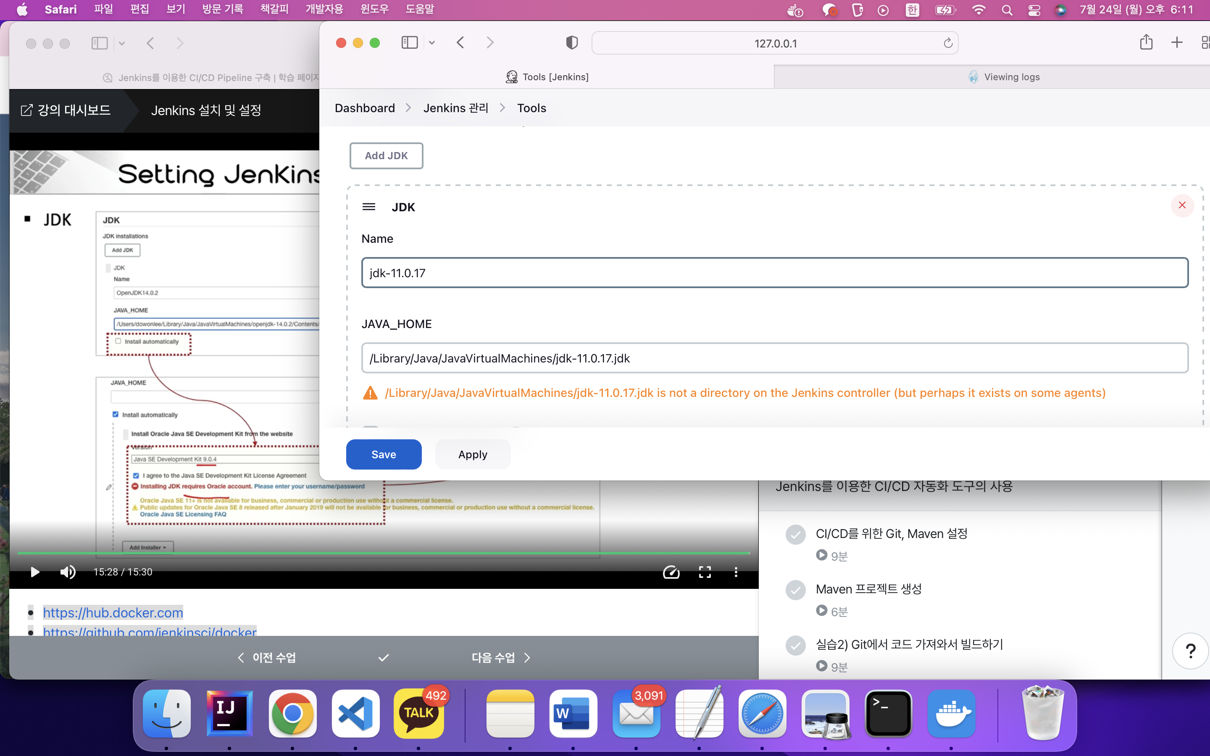Open Visual Studio Code from the Dock

tap(355, 714)
